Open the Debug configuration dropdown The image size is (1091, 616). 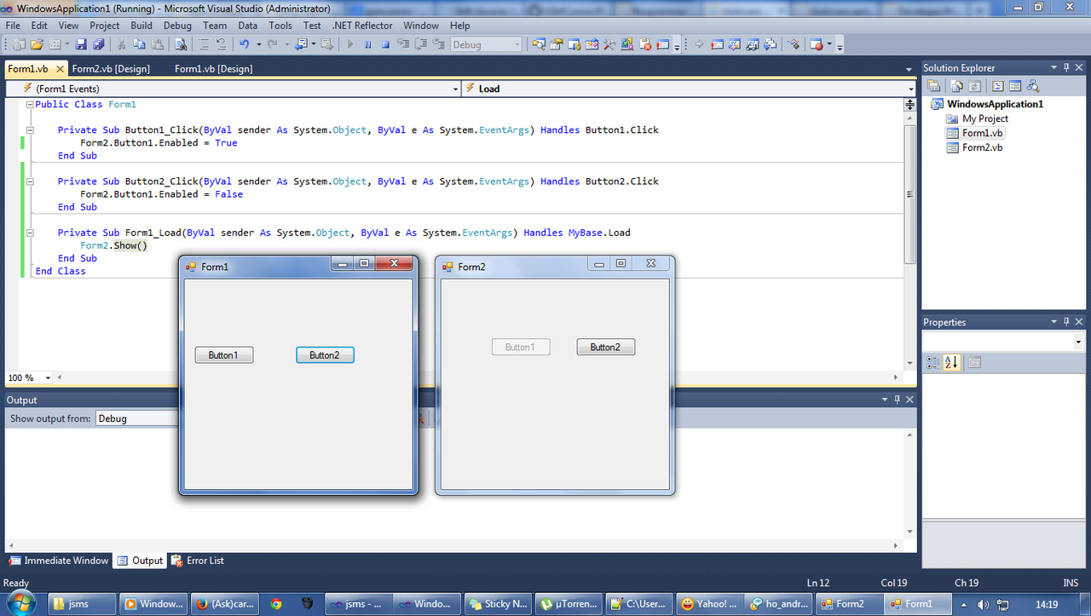486,44
